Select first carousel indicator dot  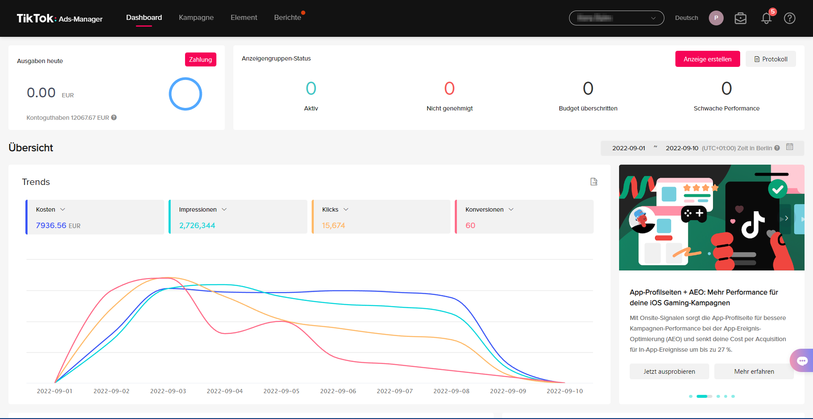click(x=691, y=397)
